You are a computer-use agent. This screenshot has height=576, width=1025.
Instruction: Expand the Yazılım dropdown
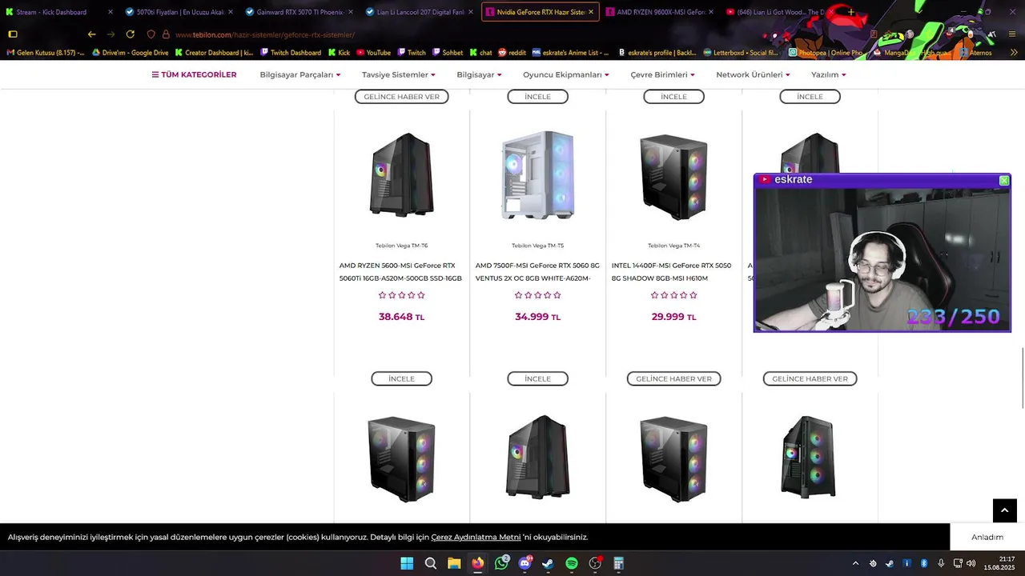pos(829,74)
